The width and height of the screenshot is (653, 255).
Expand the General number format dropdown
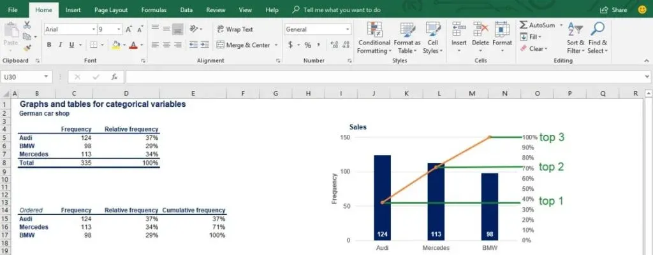pos(348,29)
